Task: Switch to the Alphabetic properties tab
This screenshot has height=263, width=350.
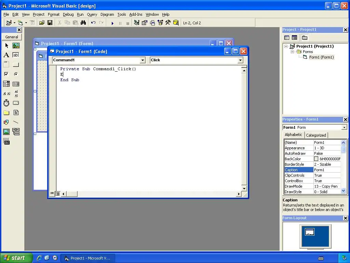Action: pos(293,135)
